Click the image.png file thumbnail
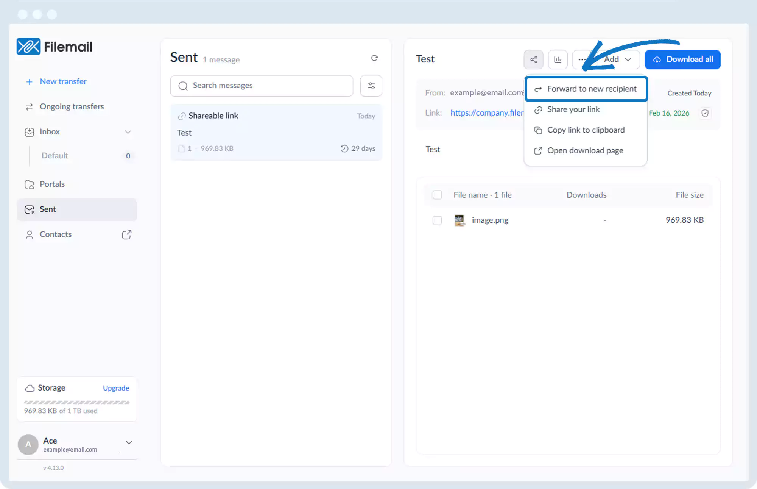 tap(459, 220)
